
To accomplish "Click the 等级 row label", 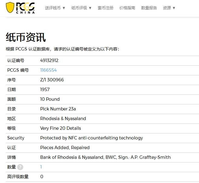I will click(x=11, y=128).
